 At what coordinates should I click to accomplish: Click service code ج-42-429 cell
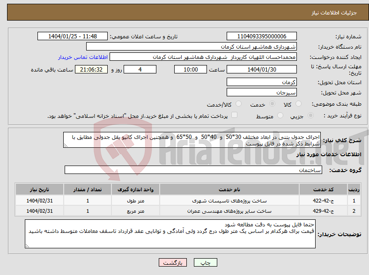[324, 211]
